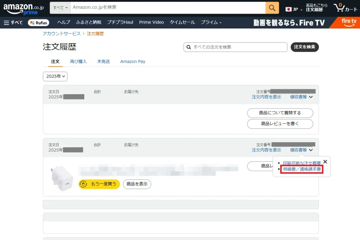Viewport: 360px width, 240px height.
Task: Open ふるさと納税 in navigation bar
Action: (89, 22)
